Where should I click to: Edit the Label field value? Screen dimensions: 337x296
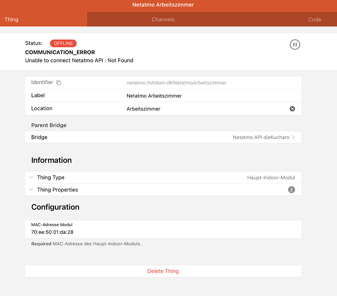pos(154,95)
